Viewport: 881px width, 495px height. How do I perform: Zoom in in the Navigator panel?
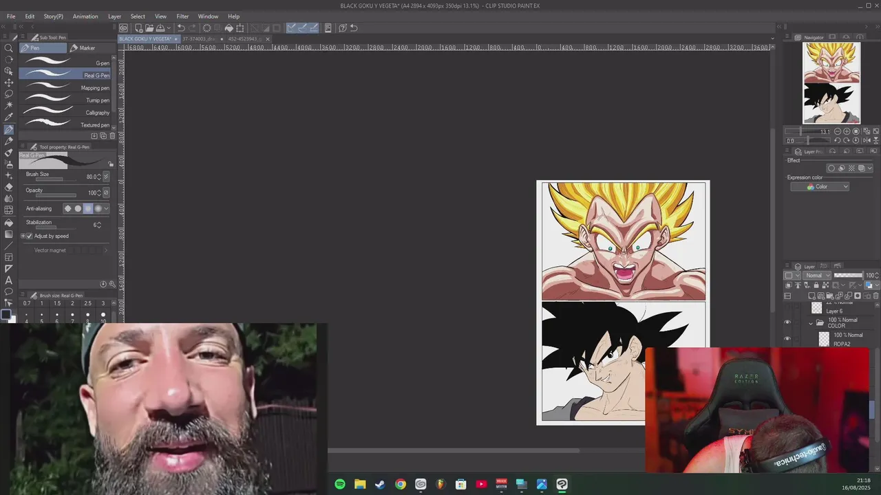(847, 131)
